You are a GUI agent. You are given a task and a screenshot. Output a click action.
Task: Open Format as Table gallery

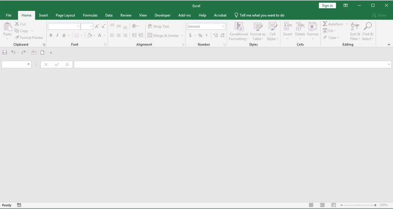point(258,31)
